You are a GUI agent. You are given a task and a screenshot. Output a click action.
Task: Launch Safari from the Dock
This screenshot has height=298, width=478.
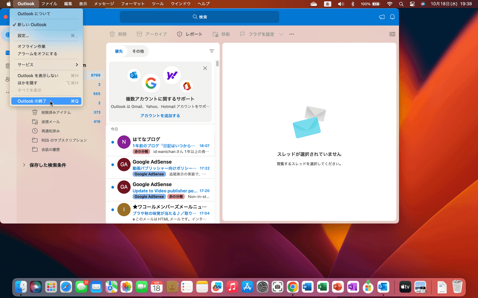[66, 287]
